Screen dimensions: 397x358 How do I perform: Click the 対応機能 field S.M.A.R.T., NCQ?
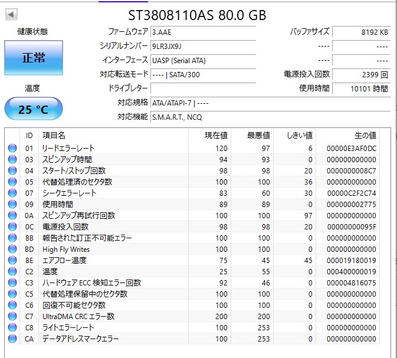tap(270, 117)
